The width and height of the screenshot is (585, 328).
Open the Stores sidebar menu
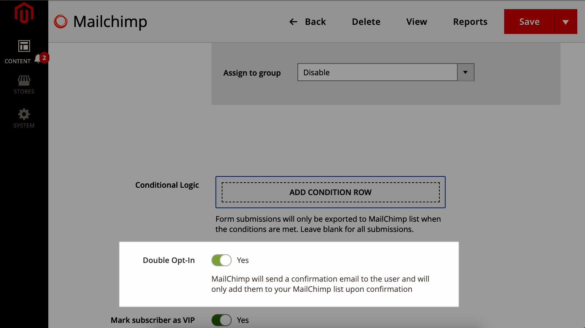tap(24, 85)
